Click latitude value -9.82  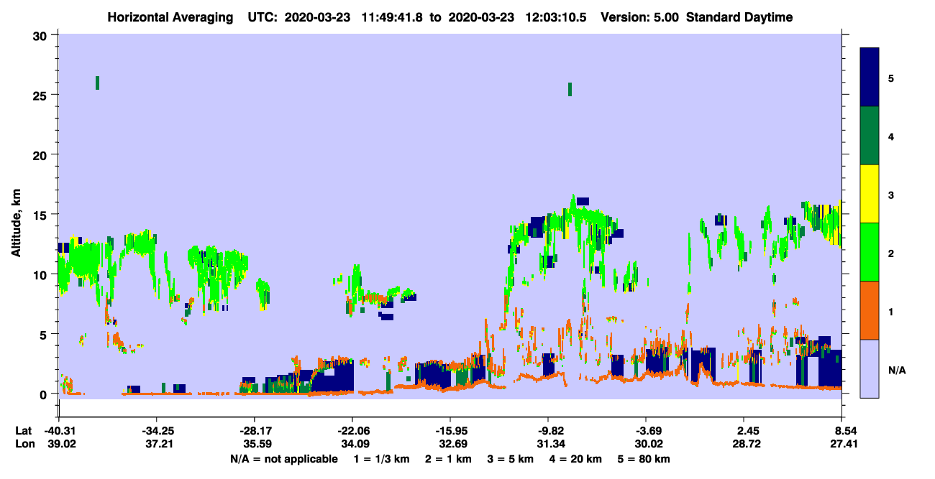pyautogui.click(x=548, y=431)
